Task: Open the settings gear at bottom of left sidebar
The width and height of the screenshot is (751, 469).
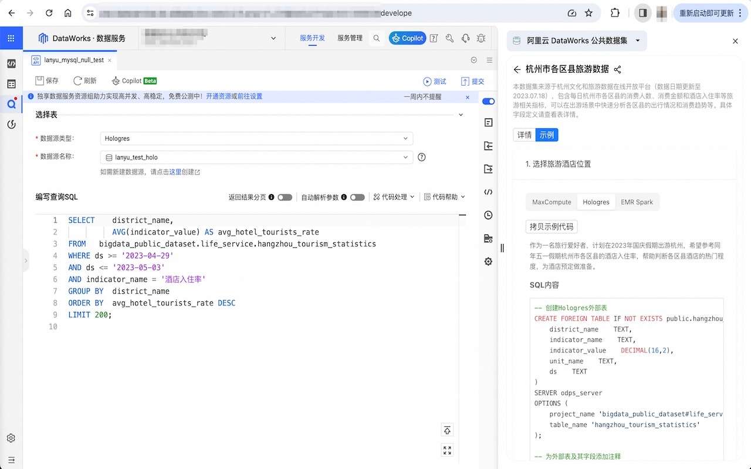Action: coord(11,438)
